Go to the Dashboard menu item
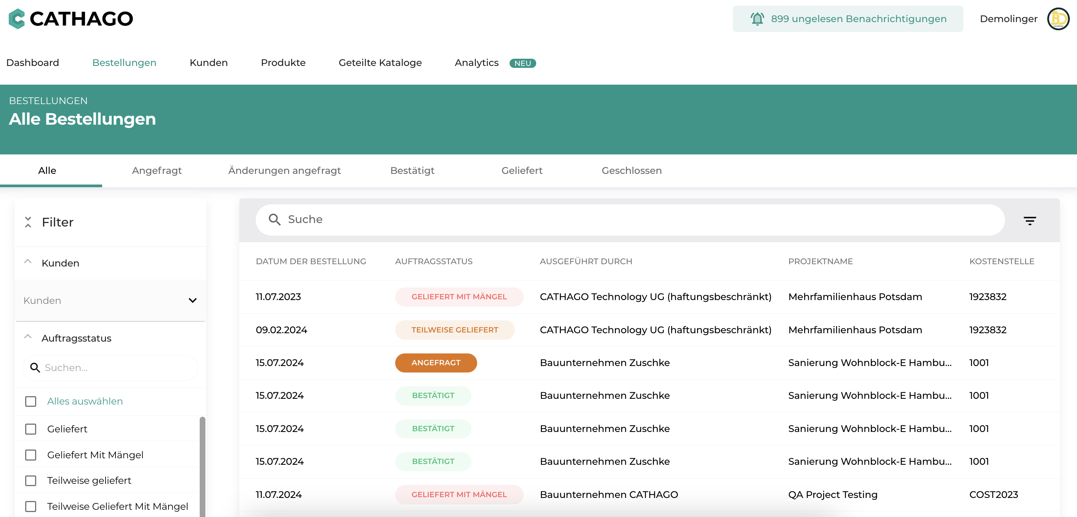This screenshot has width=1077, height=517. (33, 63)
